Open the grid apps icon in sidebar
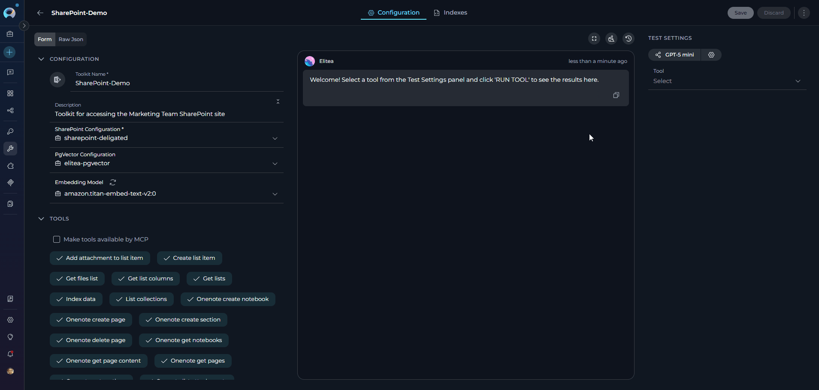The height and width of the screenshot is (390, 819). point(10,93)
